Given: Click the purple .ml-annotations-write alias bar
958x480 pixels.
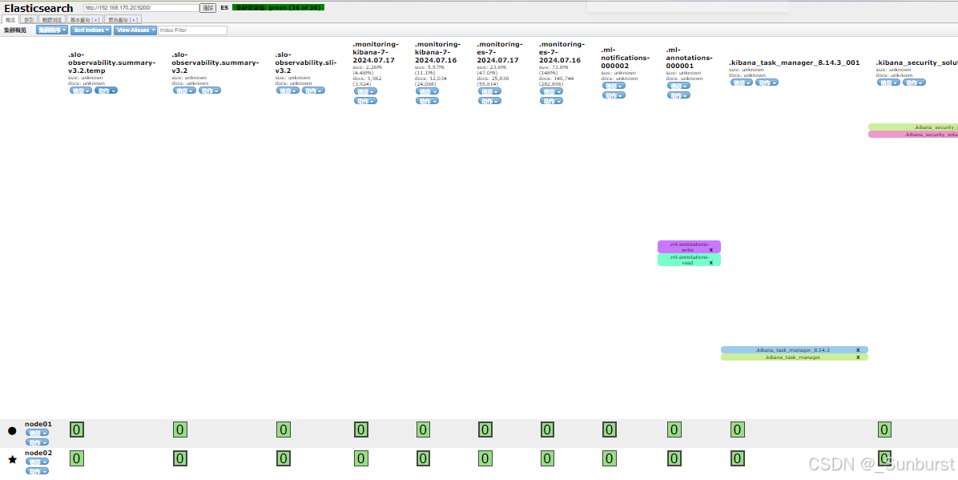Looking at the screenshot, I should click(x=689, y=247).
